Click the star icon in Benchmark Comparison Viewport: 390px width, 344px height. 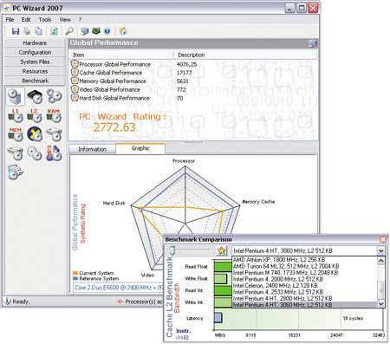point(222,250)
